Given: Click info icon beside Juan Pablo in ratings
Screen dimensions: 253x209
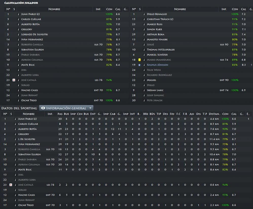Looking at the screenshot, I should coord(19,14).
